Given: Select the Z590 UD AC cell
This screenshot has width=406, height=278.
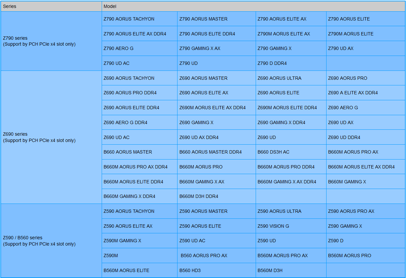Looking at the screenshot, I should click(217, 241).
